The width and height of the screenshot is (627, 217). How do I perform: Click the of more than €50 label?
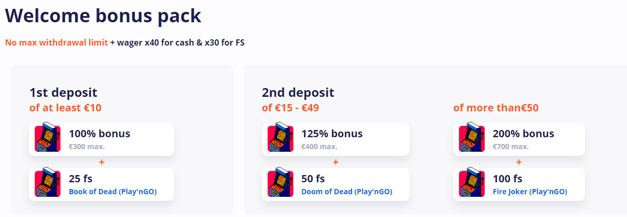[496, 108]
